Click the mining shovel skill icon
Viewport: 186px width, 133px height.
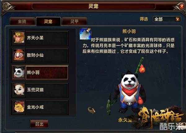[x=85, y=34]
